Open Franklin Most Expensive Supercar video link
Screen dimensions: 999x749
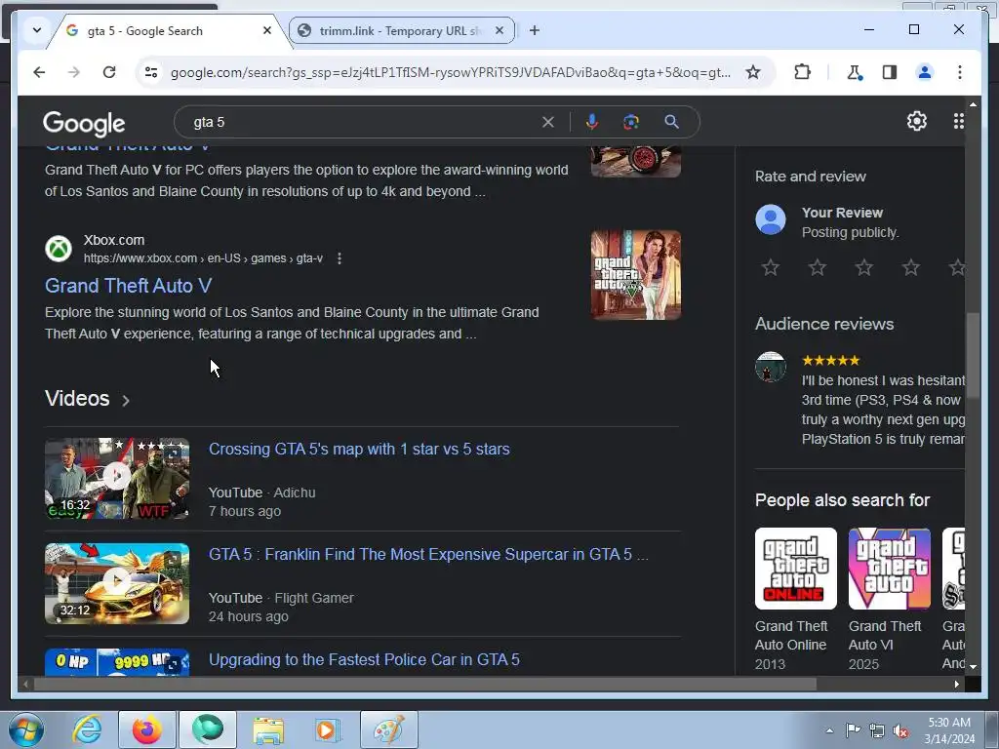pos(428,554)
